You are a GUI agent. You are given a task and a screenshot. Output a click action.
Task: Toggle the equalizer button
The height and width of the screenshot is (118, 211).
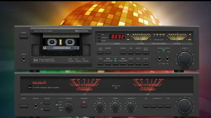(84, 106)
